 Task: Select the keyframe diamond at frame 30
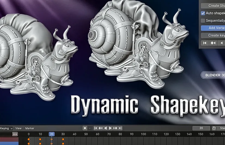coord(63,139)
